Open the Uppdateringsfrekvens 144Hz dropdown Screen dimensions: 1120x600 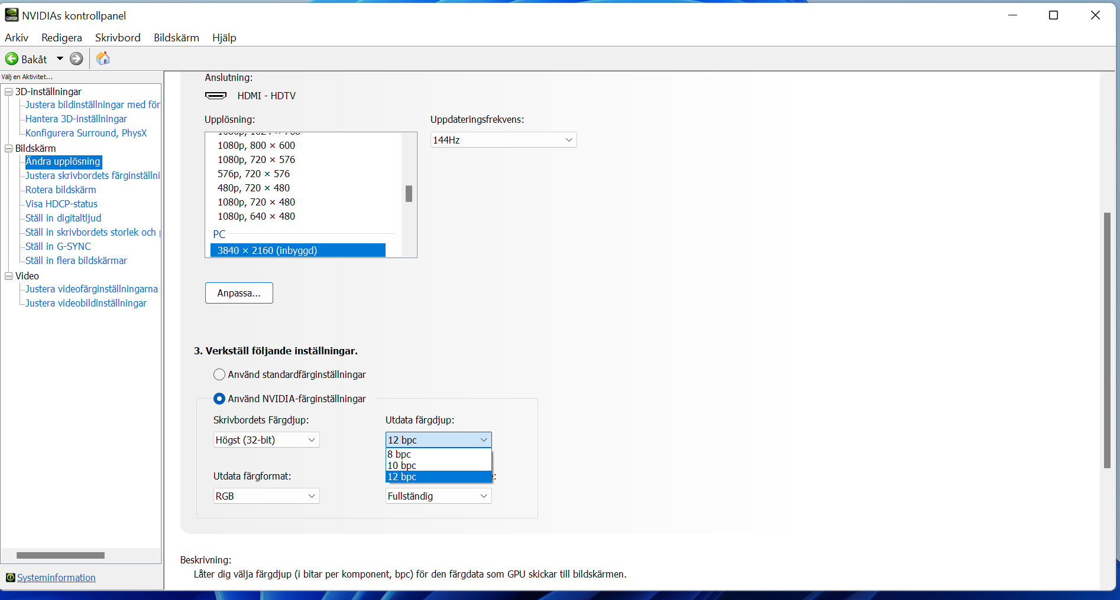(x=503, y=140)
